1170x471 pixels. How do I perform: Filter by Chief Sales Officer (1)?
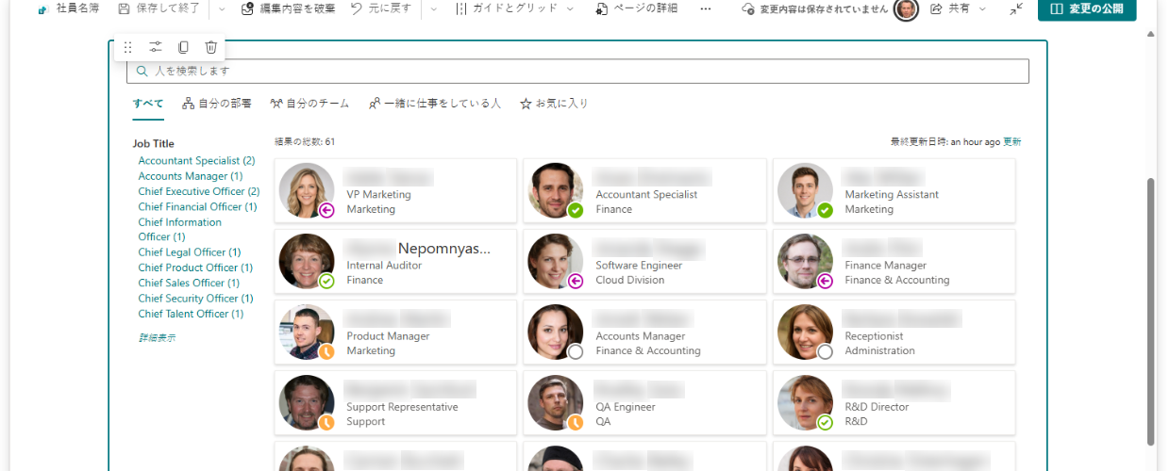pyautogui.click(x=189, y=283)
